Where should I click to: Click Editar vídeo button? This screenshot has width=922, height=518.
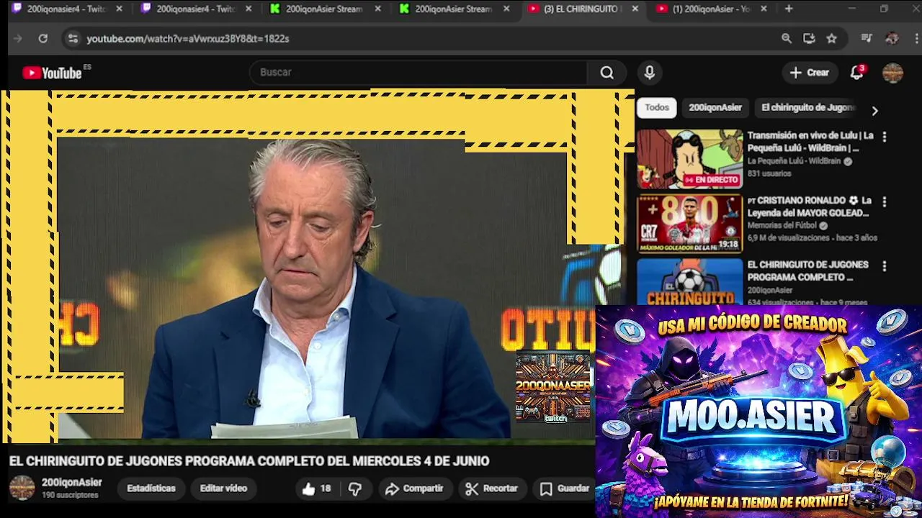(x=223, y=489)
